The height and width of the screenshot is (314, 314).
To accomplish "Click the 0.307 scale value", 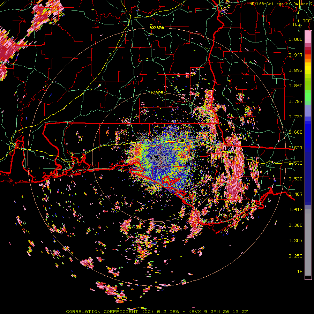I will tap(296, 241).
